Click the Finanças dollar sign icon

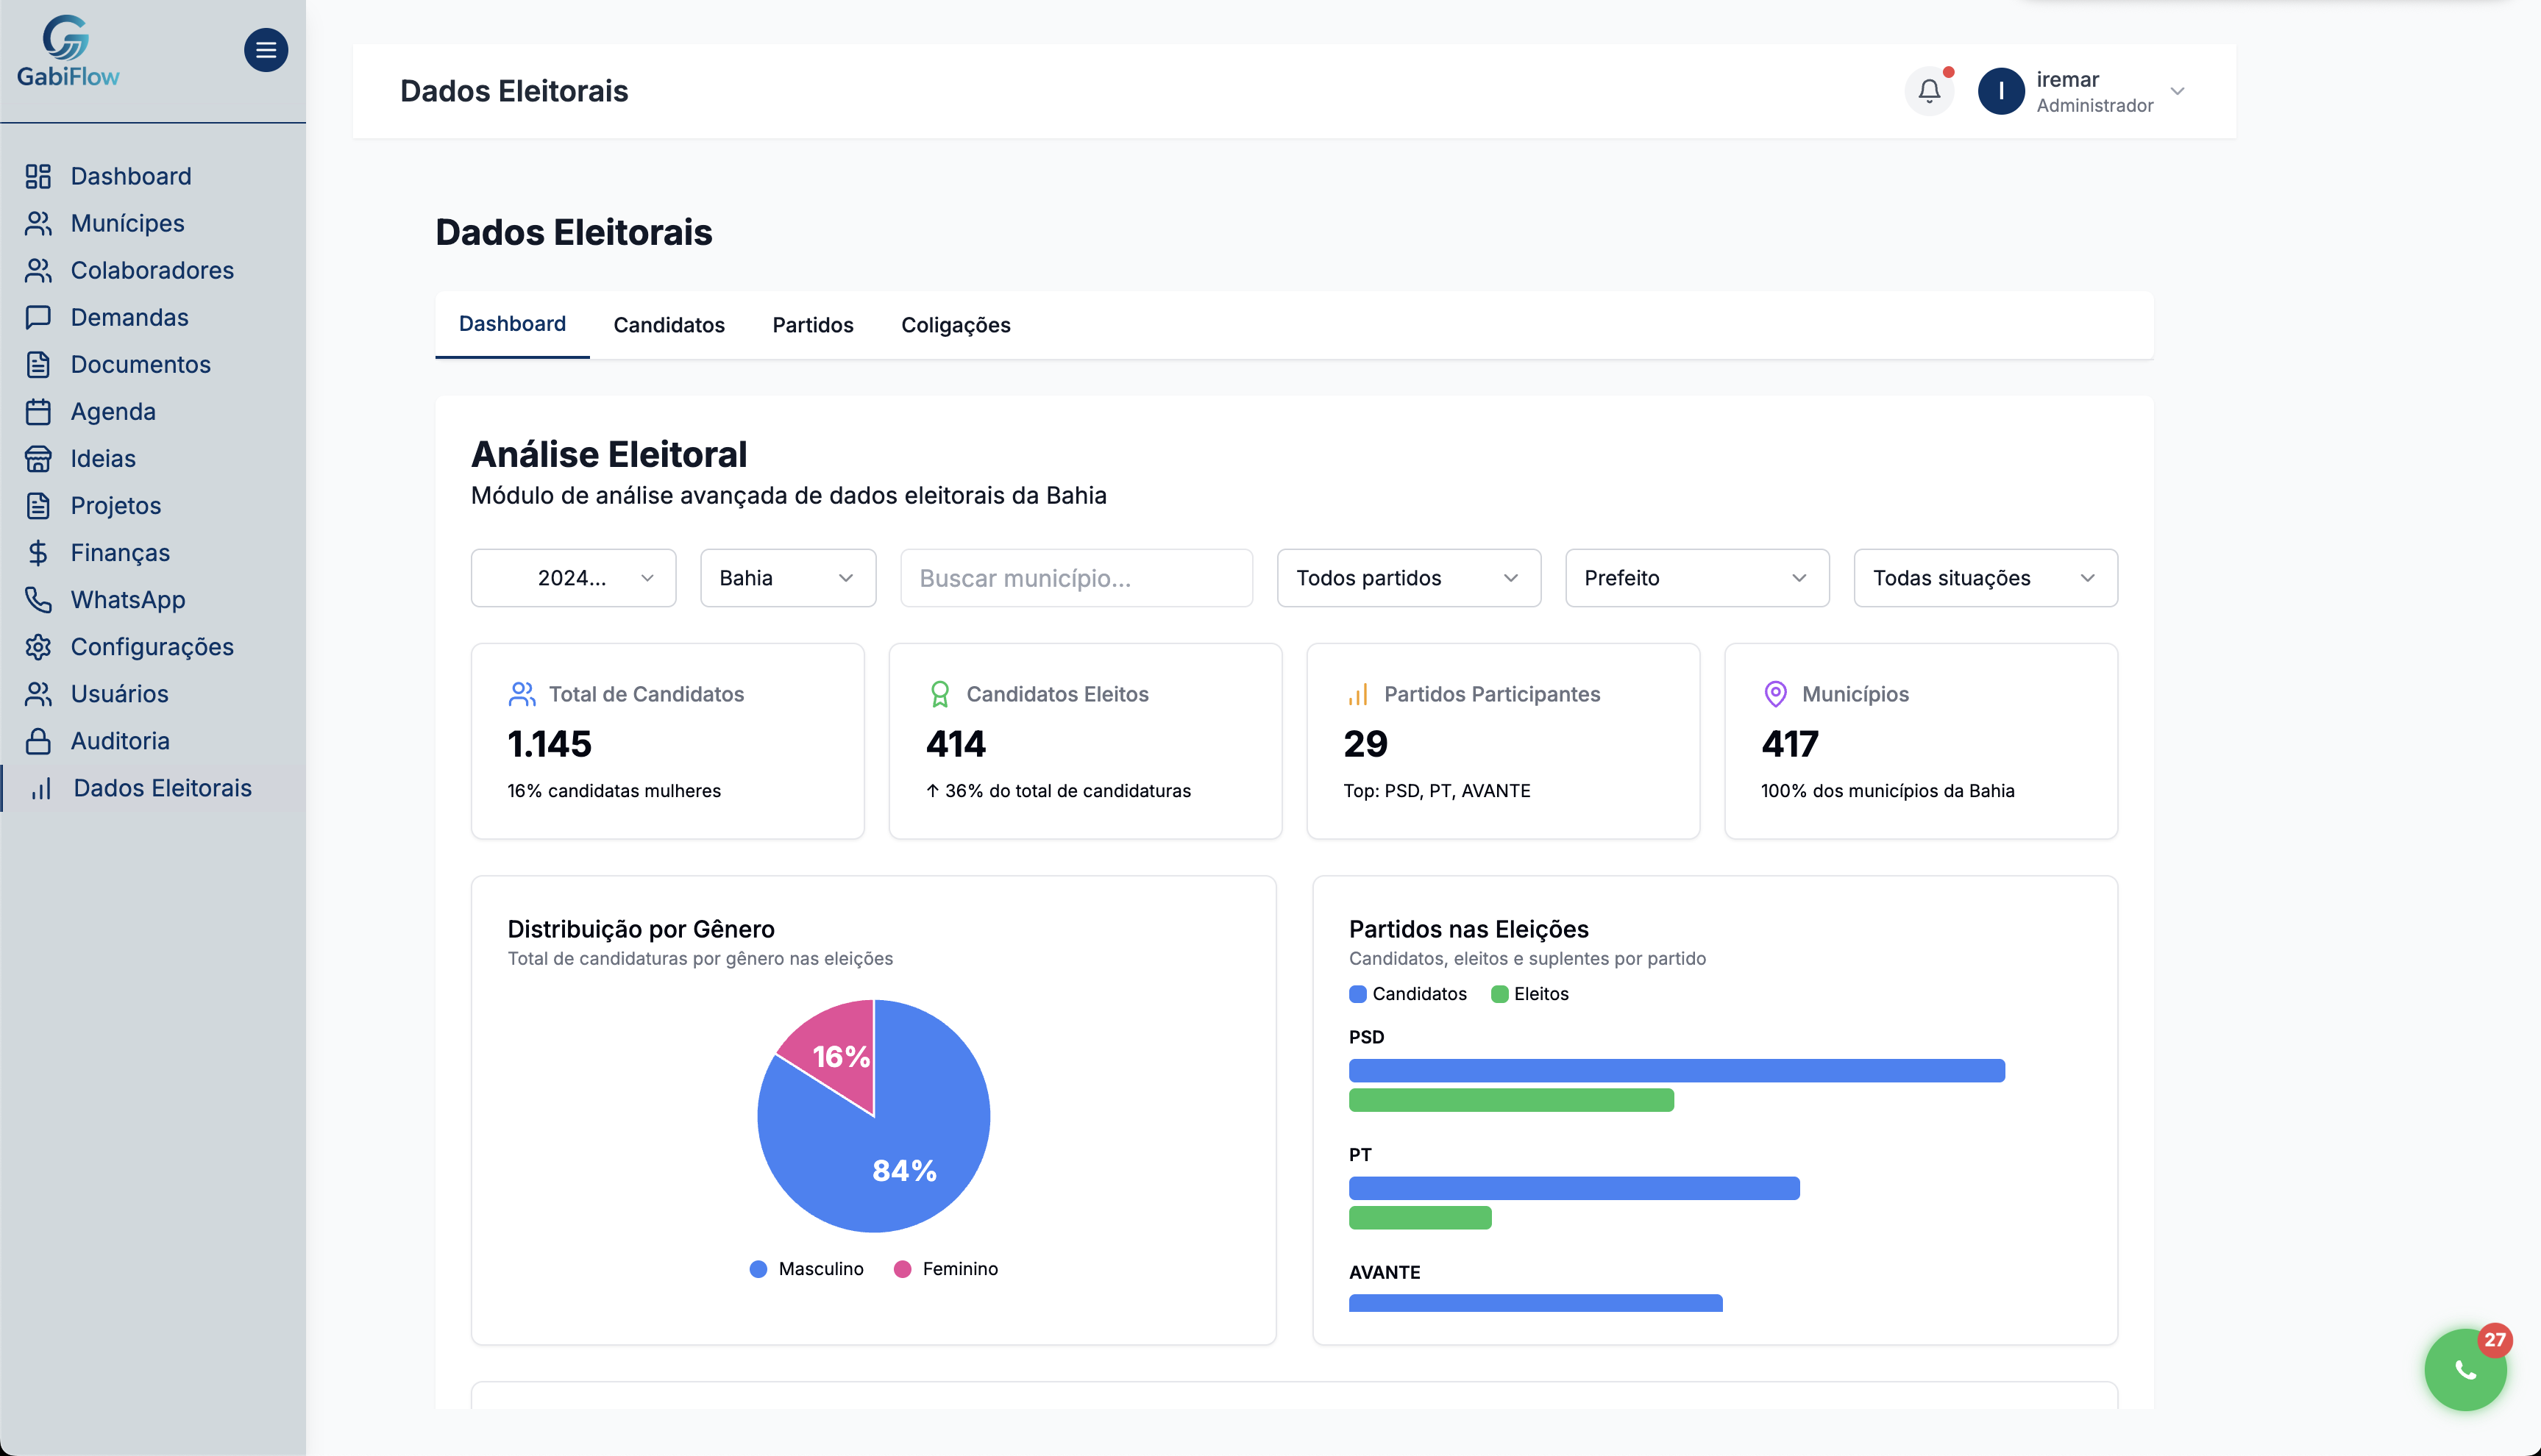tap(38, 553)
